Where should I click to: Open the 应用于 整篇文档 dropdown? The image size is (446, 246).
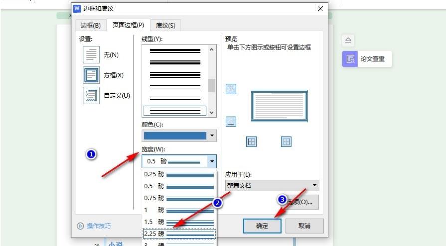point(272,185)
